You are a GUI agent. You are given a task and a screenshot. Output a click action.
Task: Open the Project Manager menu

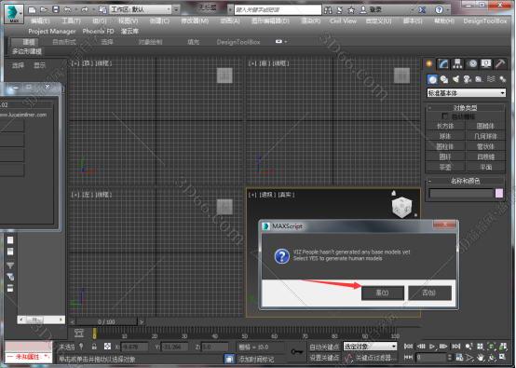tap(52, 32)
